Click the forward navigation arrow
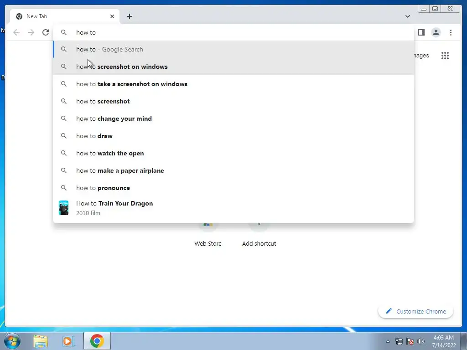 pos(31,32)
